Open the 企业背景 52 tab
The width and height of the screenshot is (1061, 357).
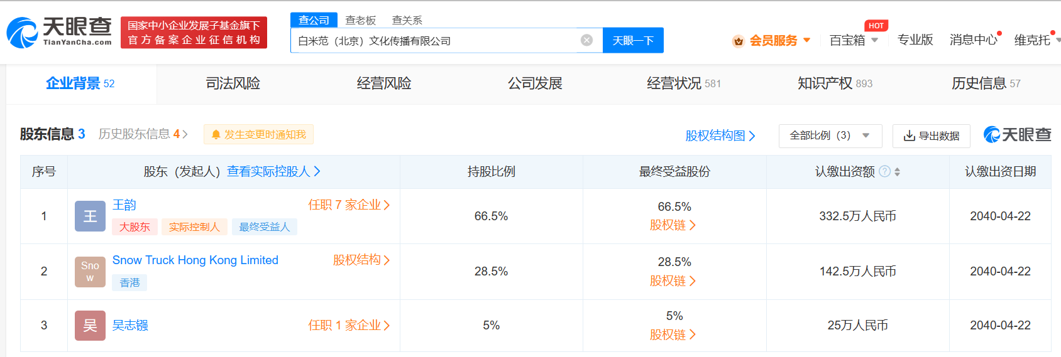(x=82, y=83)
